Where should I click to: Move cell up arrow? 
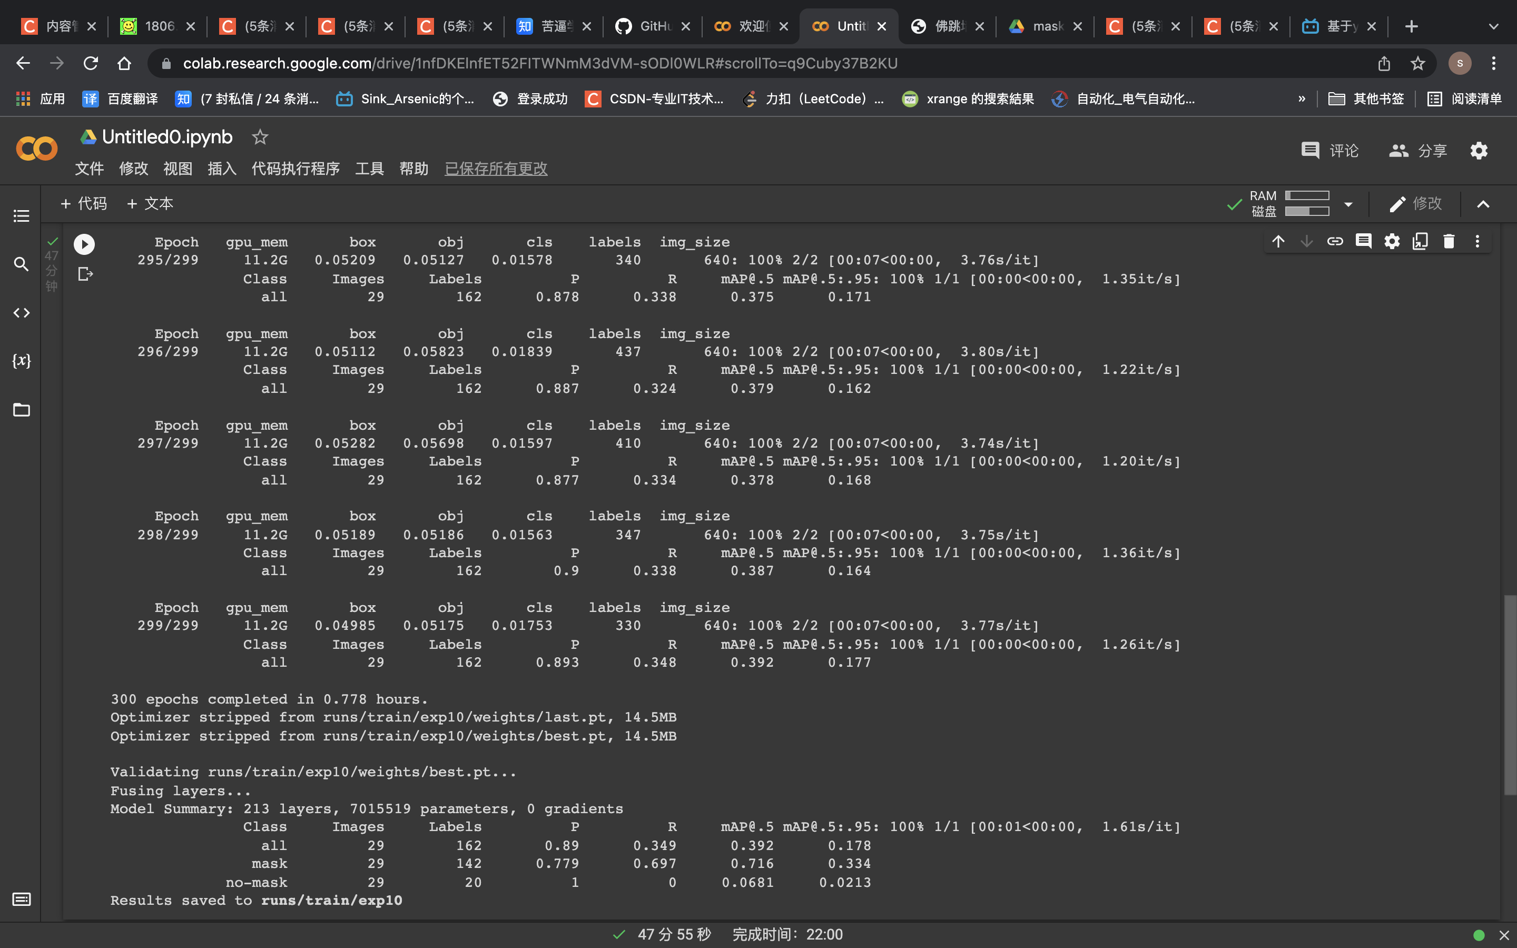pyautogui.click(x=1278, y=241)
